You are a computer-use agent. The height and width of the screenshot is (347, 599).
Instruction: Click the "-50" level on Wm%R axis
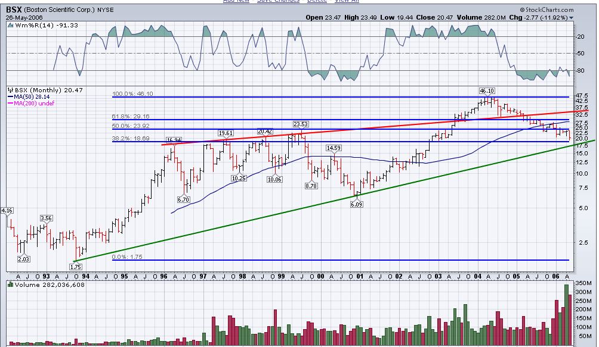(x=580, y=54)
